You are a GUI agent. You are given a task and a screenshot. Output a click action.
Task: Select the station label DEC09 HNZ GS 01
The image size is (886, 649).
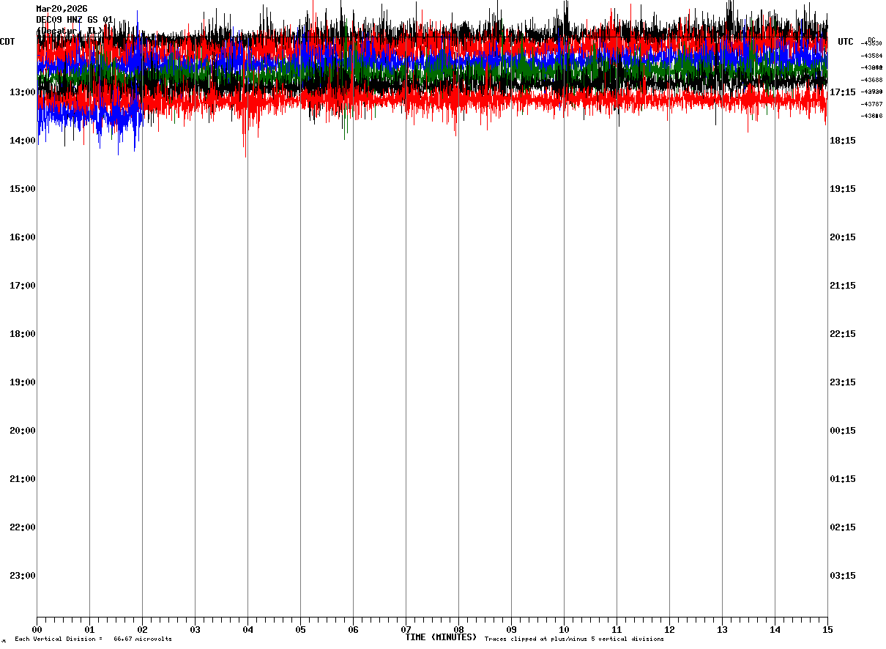[x=75, y=19]
